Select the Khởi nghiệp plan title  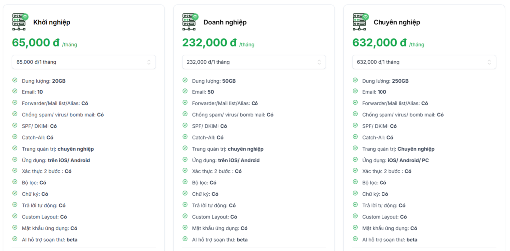pyautogui.click(x=52, y=22)
